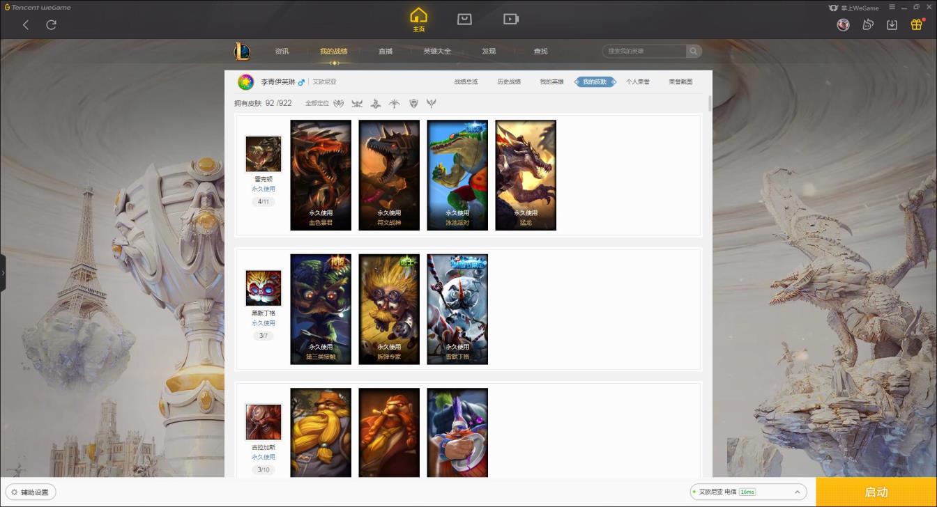937x507 pixels.
Task: Open the video play icon tab
Action: [511, 19]
